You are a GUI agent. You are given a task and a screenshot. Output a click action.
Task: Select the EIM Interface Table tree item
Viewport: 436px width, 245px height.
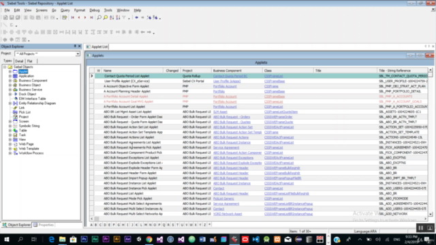(32, 99)
